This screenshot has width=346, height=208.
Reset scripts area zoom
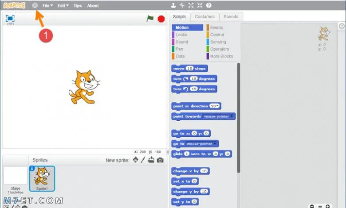[320, 207]
